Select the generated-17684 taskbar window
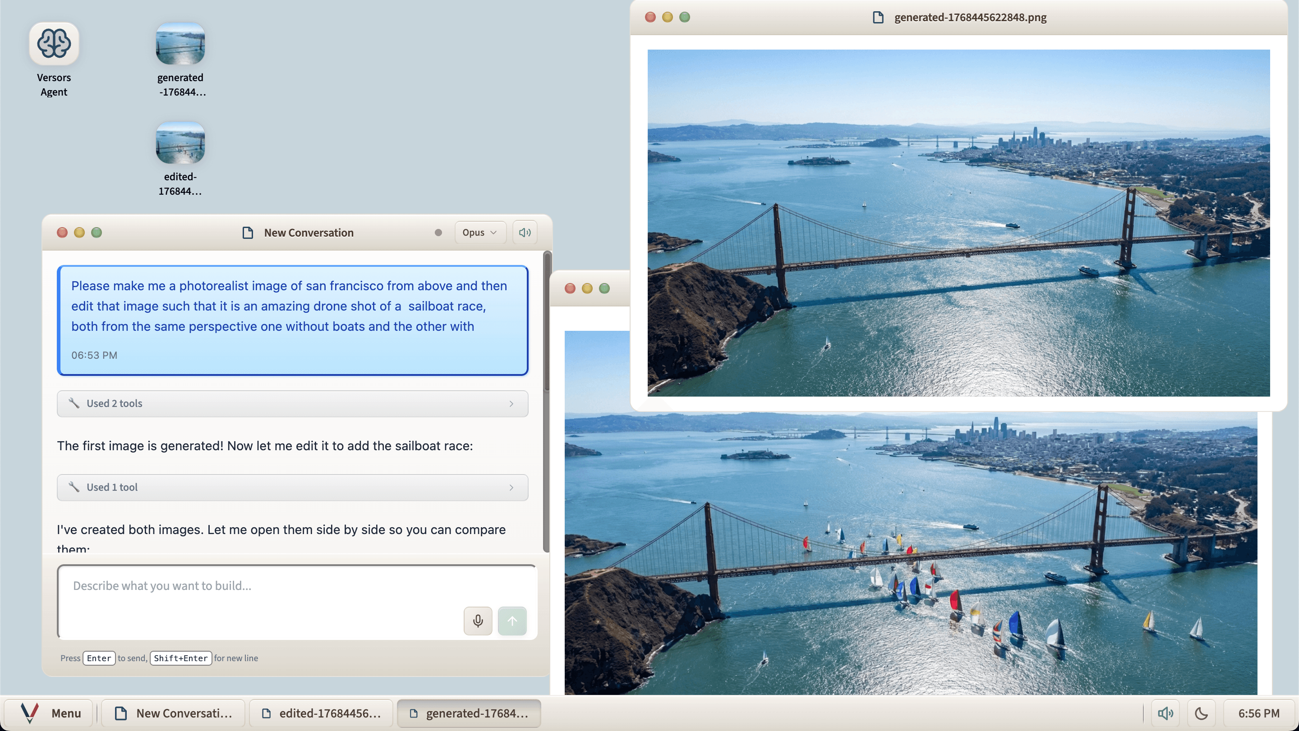The height and width of the screenshot is (731, 1299). click(x=469, y=713)
